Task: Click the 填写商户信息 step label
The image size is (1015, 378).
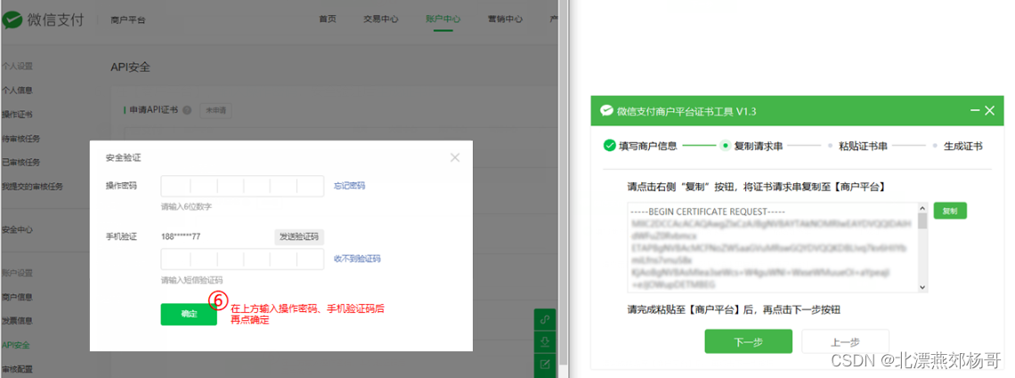Action: coord(648,146)
